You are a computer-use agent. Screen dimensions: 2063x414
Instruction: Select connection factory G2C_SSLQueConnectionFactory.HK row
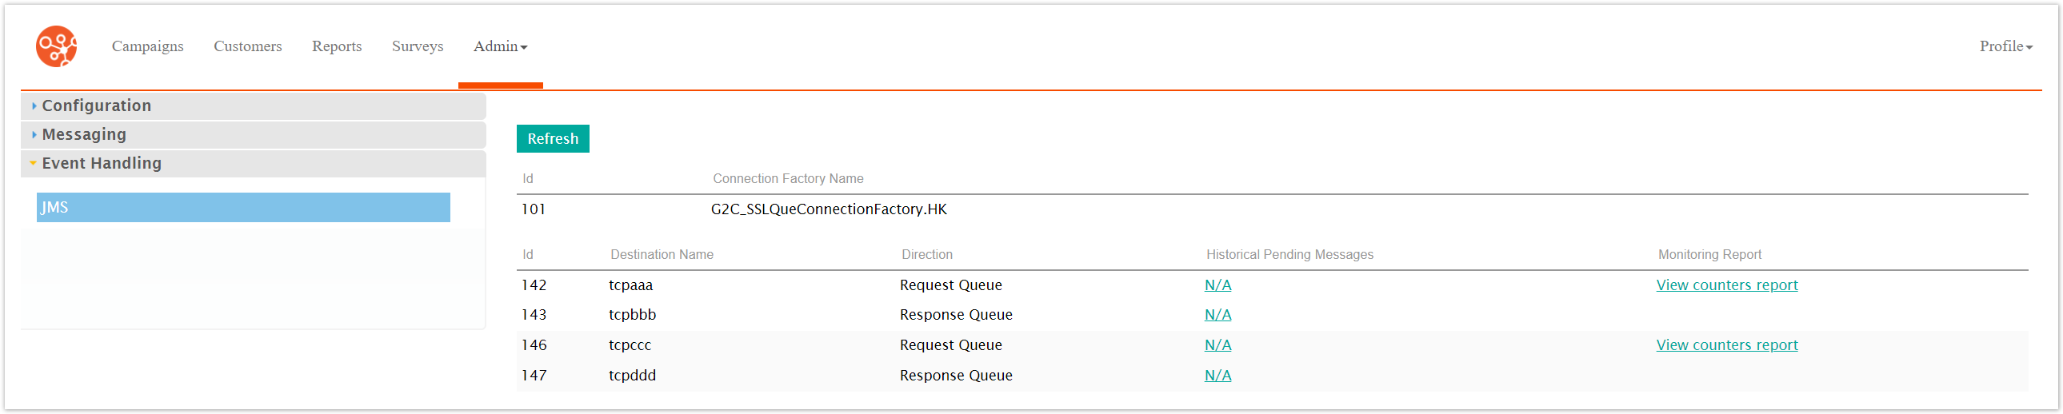(828, 210)
